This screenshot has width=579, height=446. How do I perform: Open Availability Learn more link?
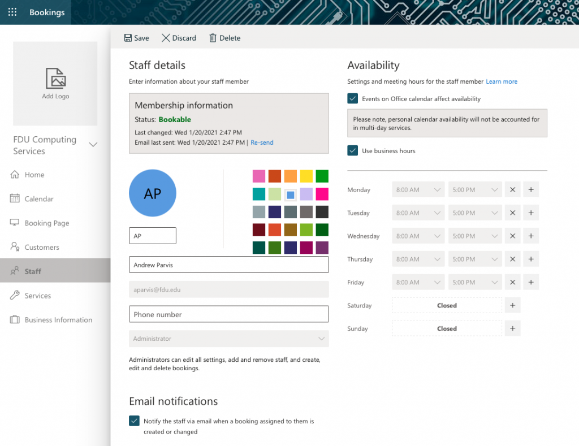[502, 81]
